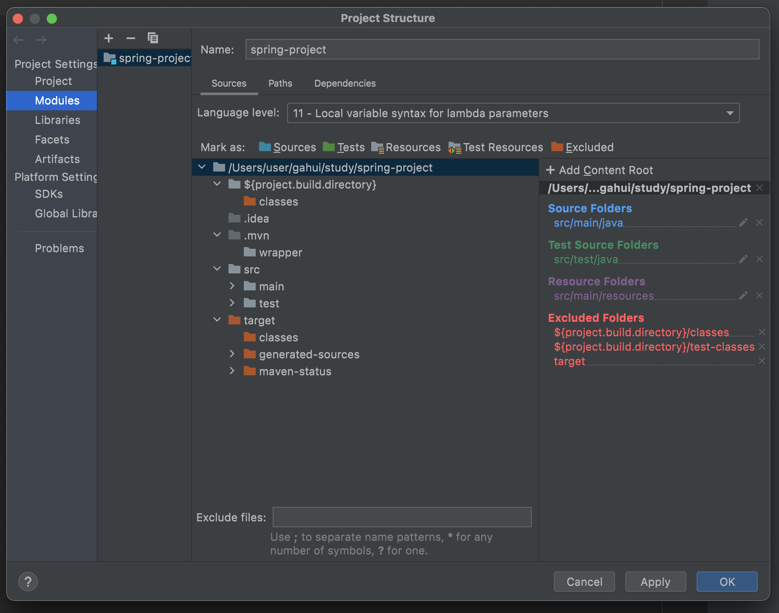779x613 pixels.
Task: Open help with the question mark icon
Action: (x=28, y=582)
